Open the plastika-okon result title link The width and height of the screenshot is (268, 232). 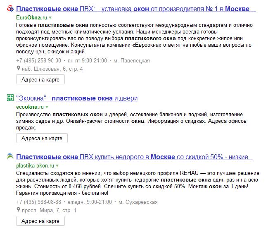pos(135,157)
